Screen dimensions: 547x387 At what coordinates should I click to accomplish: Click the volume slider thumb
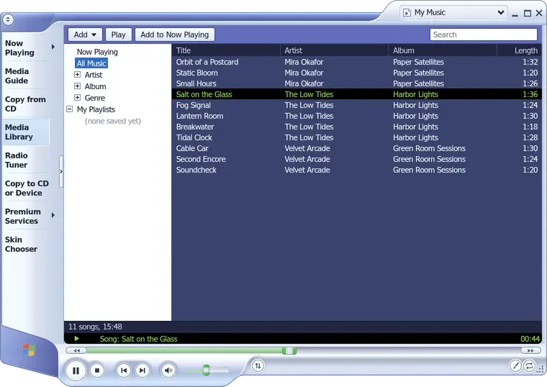tap(206, 370)
